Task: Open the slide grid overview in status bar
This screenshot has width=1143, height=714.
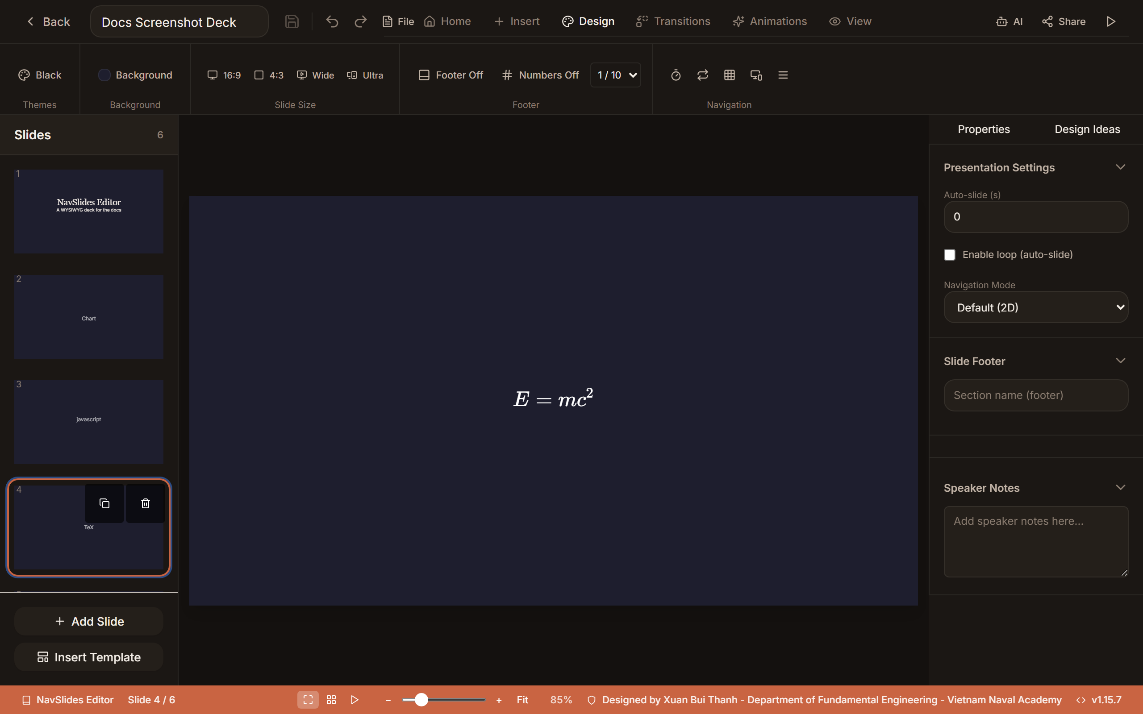Action: [x=331, y=700]
